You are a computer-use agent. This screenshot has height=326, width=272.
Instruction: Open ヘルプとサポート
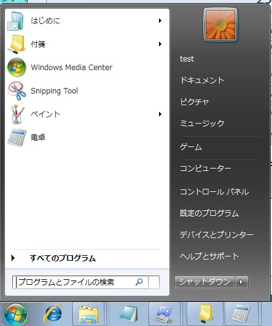[x=209, y=256]
